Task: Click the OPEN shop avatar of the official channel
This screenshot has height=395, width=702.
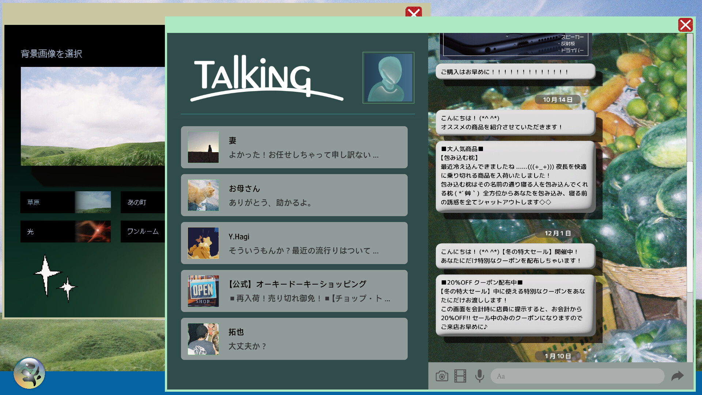Action: pyautogui.click(x=203, y=291)
